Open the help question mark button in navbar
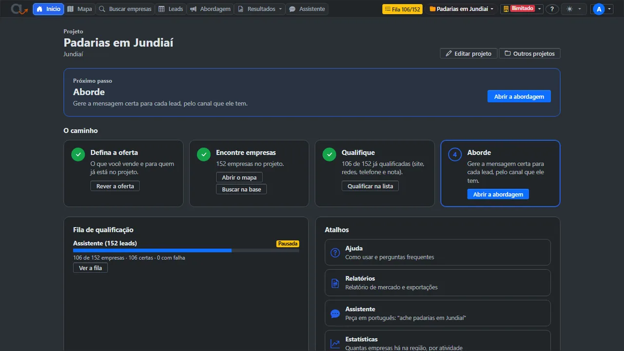This screenshot has width=624, height=351. (552, 9)
